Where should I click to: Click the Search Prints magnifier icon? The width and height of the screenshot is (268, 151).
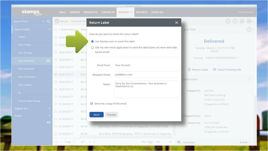(49, 21)
